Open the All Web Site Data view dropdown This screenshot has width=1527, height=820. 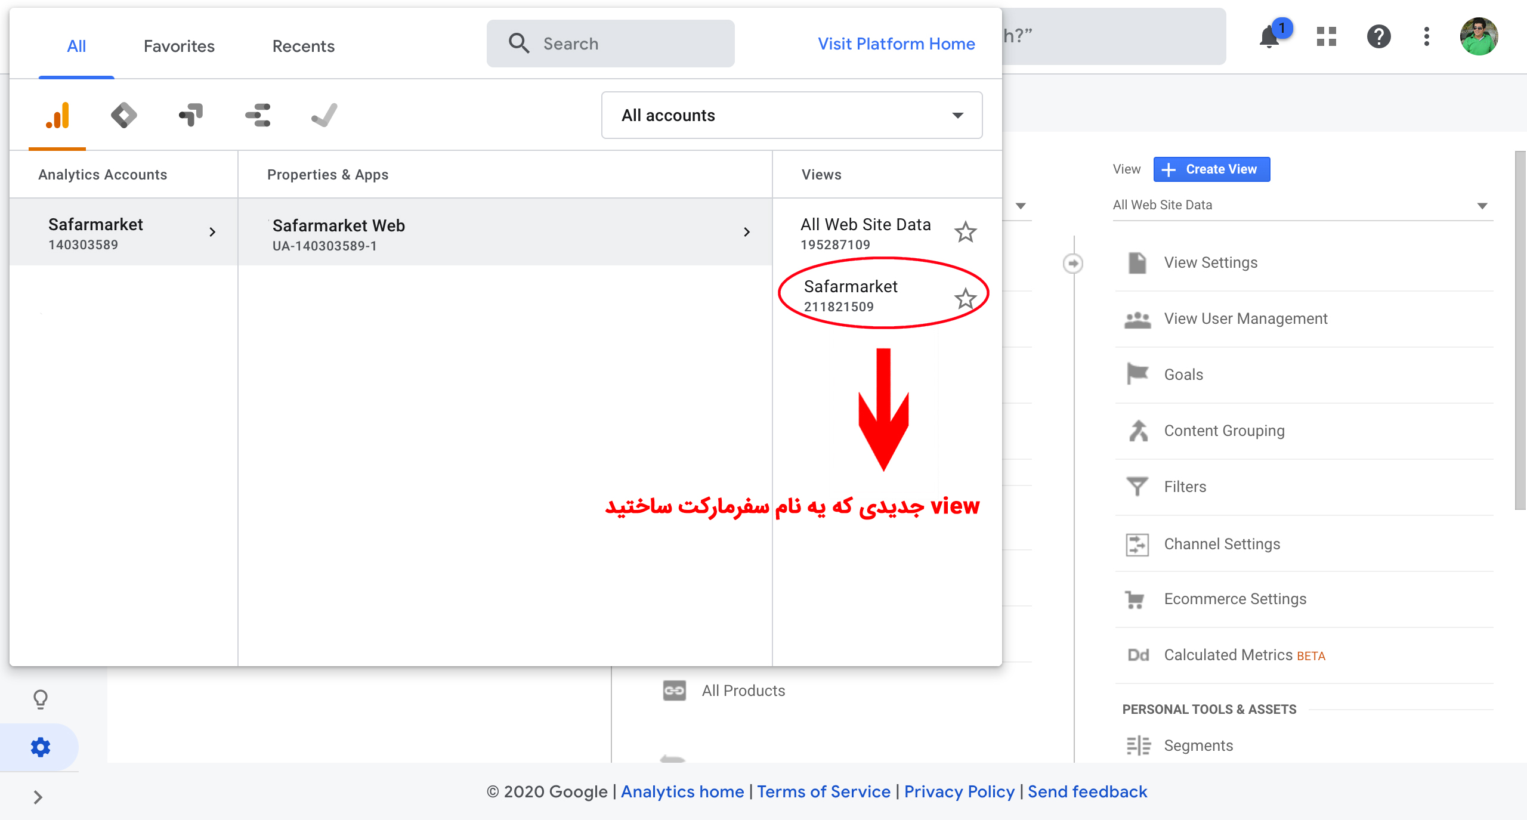coord(1303,205)
